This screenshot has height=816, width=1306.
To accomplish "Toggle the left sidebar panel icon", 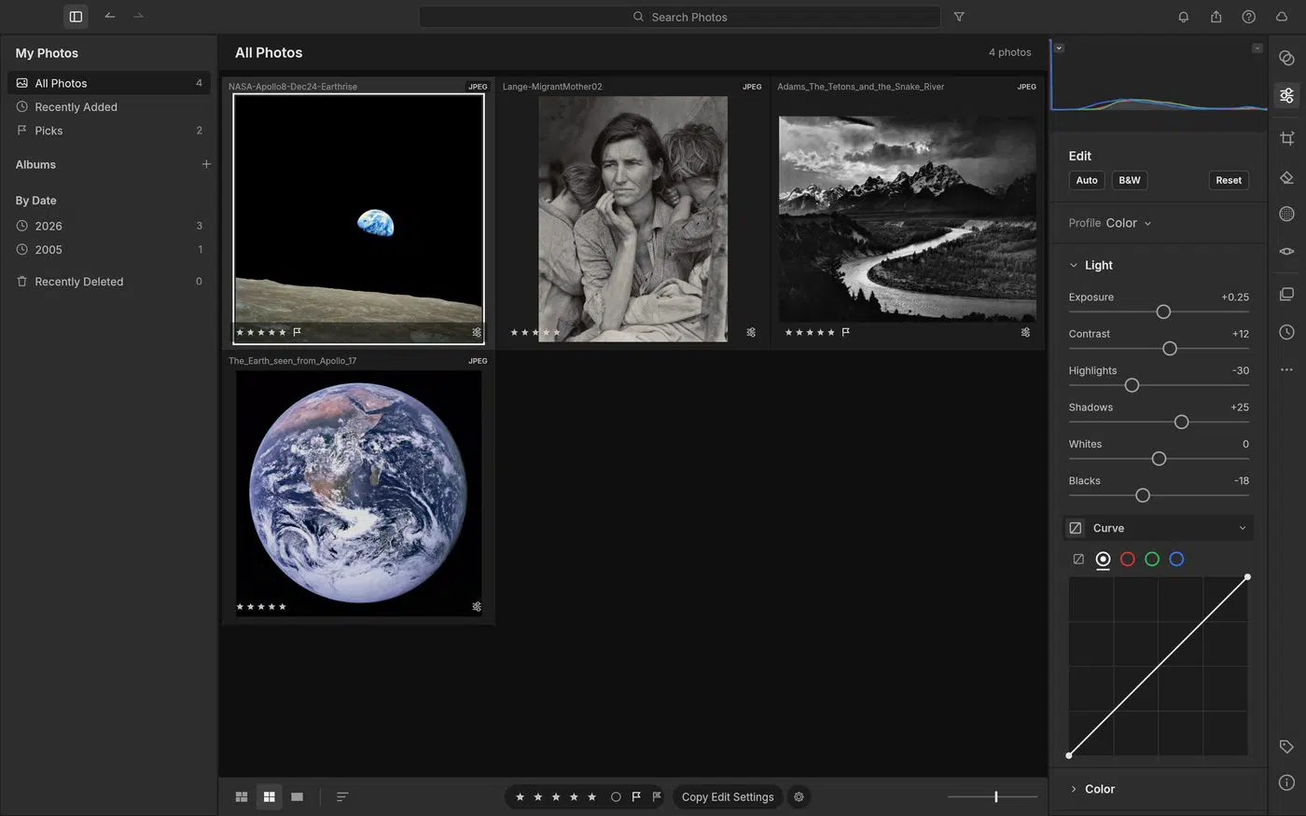I will coord(76,17).
